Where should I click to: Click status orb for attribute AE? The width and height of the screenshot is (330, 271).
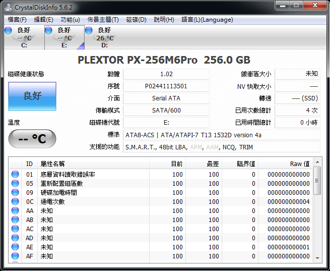click(x=15, y=247)
